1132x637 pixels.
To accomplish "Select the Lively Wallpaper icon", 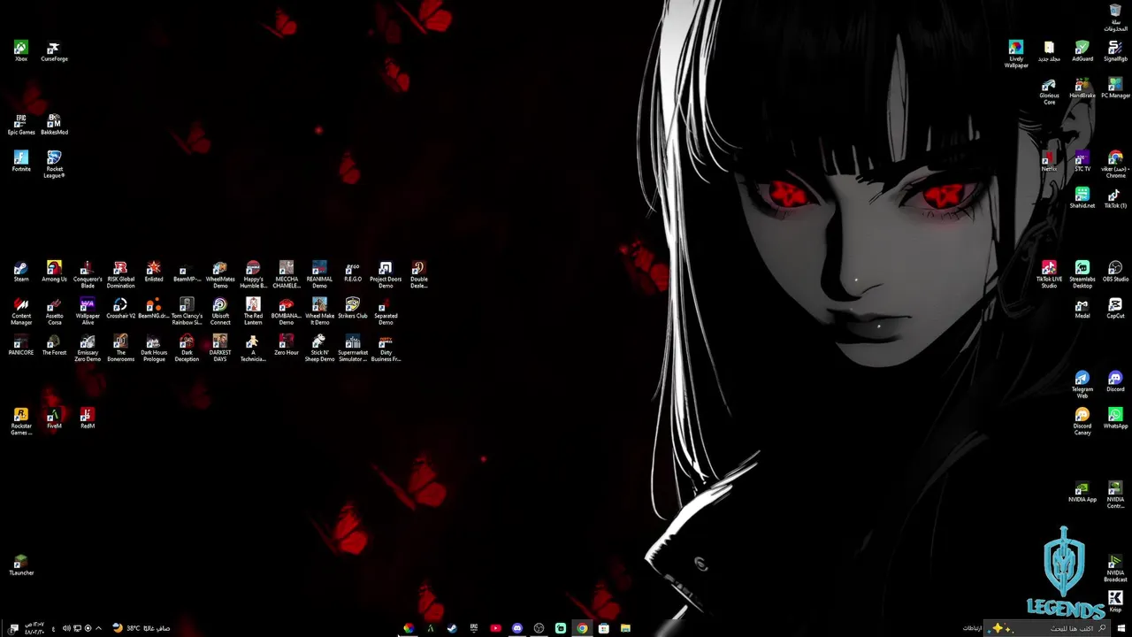I will [1016, 55].
